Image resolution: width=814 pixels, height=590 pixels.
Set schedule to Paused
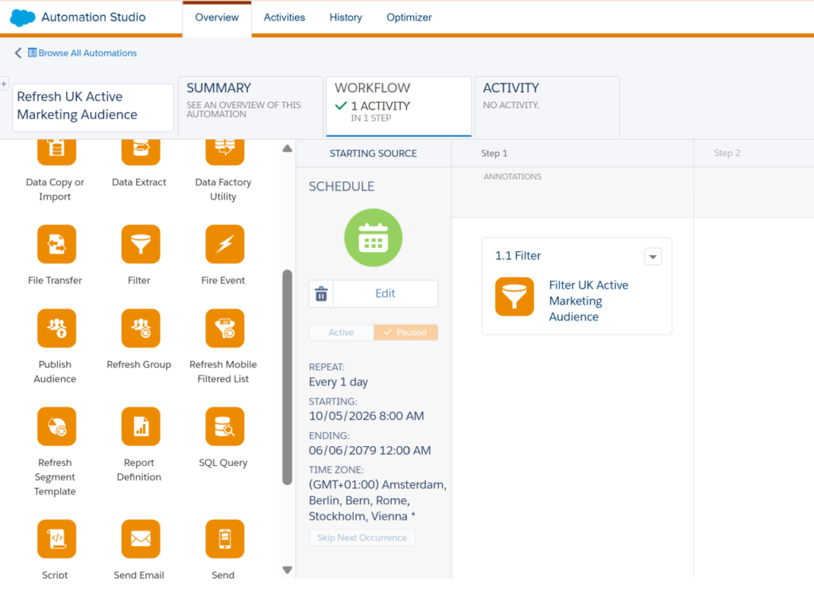point(405,332)
